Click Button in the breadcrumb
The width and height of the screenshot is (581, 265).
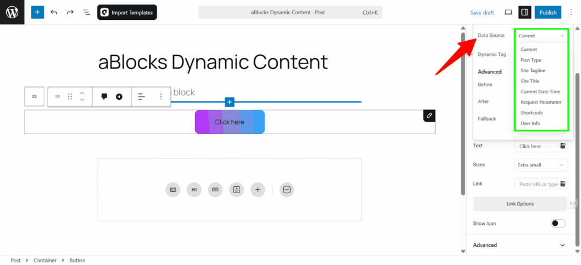(77, 260)
